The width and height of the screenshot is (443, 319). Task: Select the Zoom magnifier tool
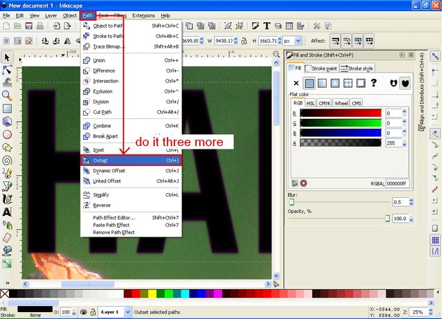tap(7, 95)
